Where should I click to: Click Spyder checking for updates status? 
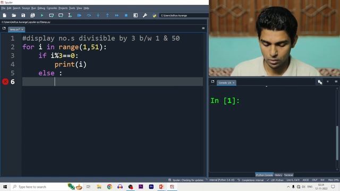click(x=186, y=180)
